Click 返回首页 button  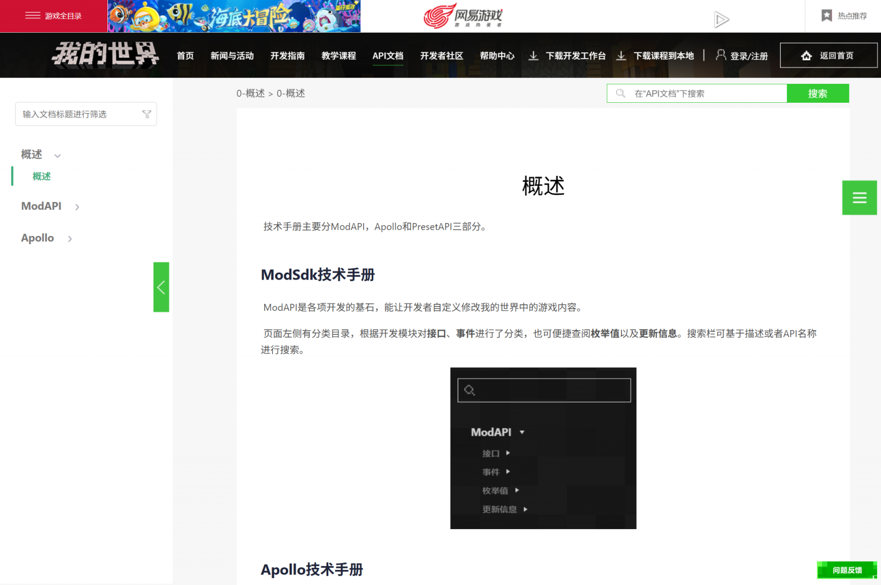point(828,55)
